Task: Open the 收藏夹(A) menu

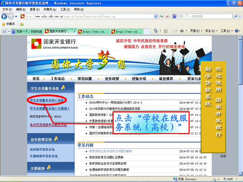Action: click(50, 10)
